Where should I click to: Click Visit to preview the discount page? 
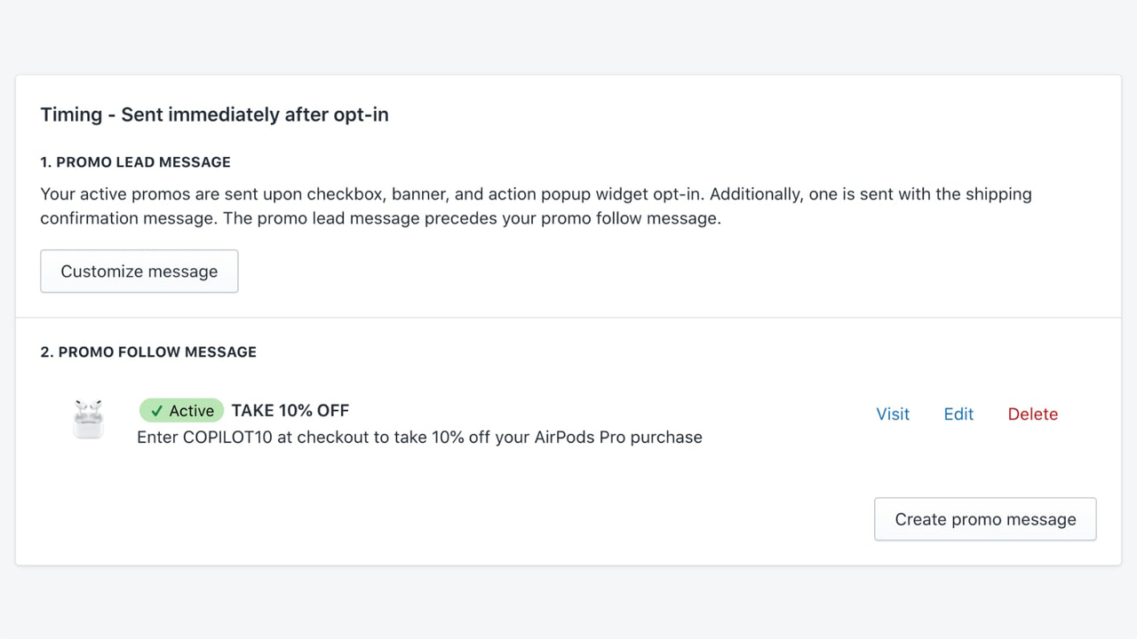point(892,414)
